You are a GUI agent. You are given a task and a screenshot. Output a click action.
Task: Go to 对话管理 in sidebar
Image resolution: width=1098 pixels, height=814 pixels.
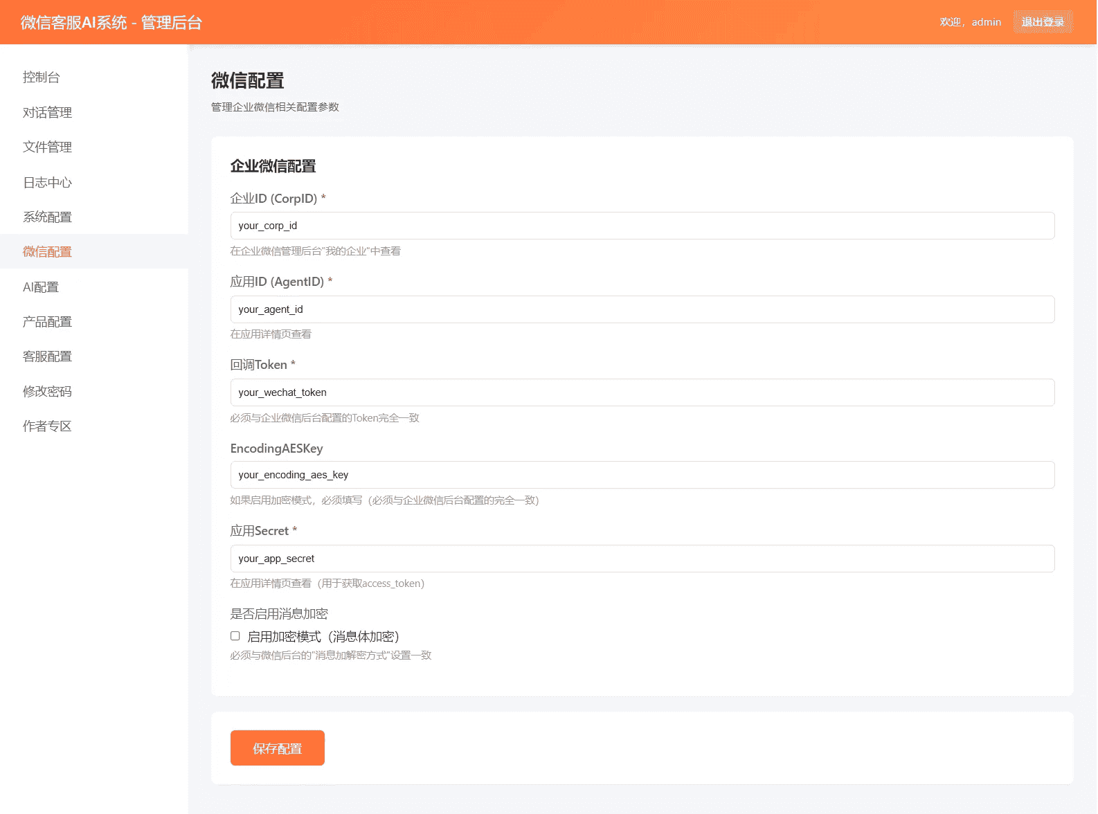[x=47, y=112]
